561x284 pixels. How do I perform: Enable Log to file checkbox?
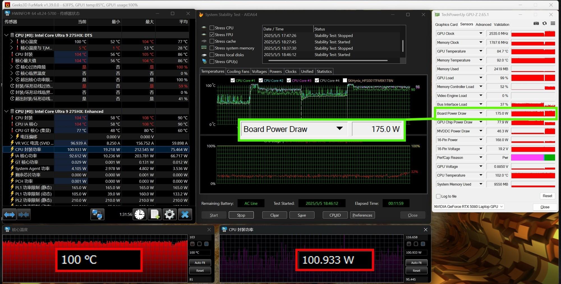click(x=438, y=196)
